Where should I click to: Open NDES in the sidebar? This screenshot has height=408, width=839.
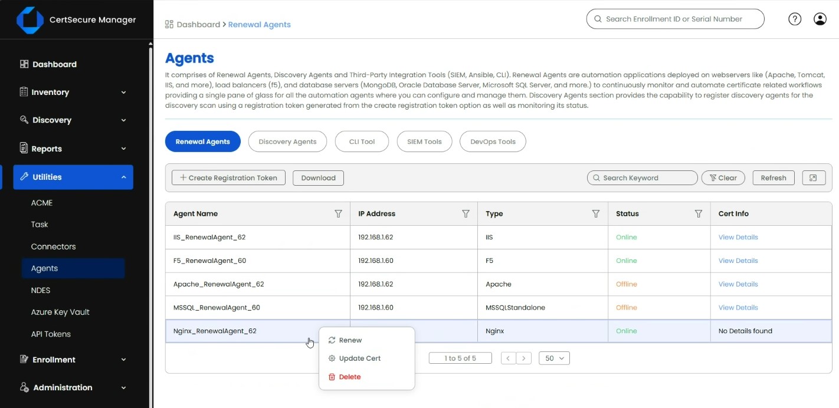(41, 290)
